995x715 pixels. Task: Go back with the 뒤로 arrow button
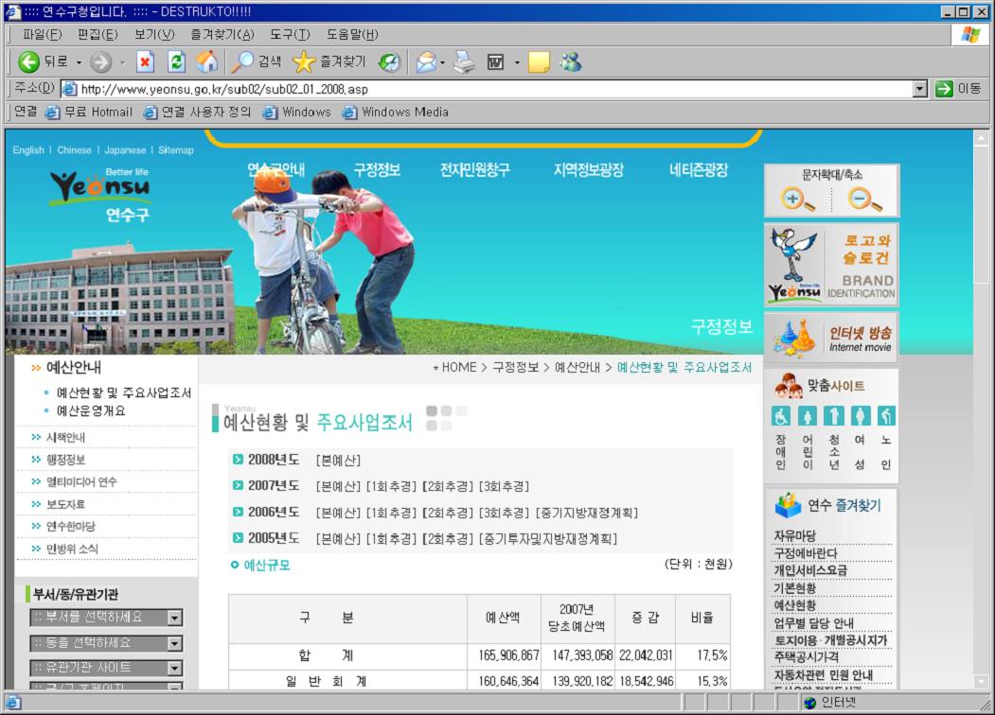click(44, 61)
